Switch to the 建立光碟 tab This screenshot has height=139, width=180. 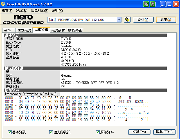point(24,30)
